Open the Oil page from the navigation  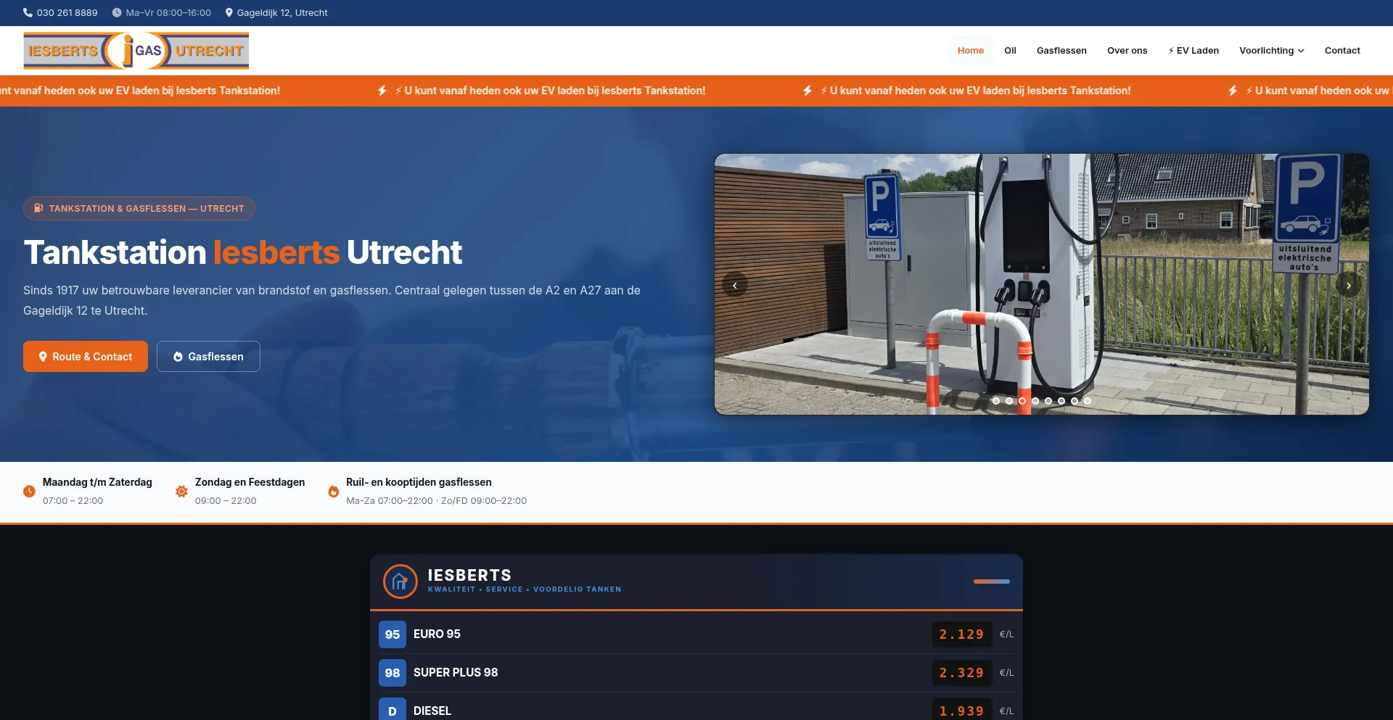pos(1010,51)
